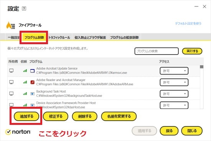Click owner monitor icon for Adobe Reader and Acrobat Manager
Image resolution: width=211 pixels, height=141 pixels.
(x=11, y=82)
